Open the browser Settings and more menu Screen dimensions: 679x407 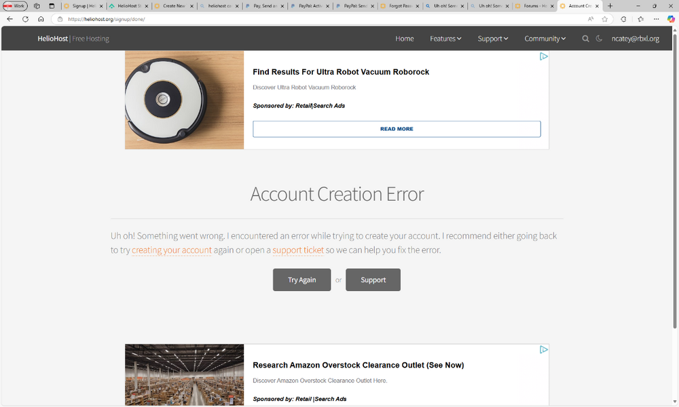pyautogui.click(x=657, y=19)
